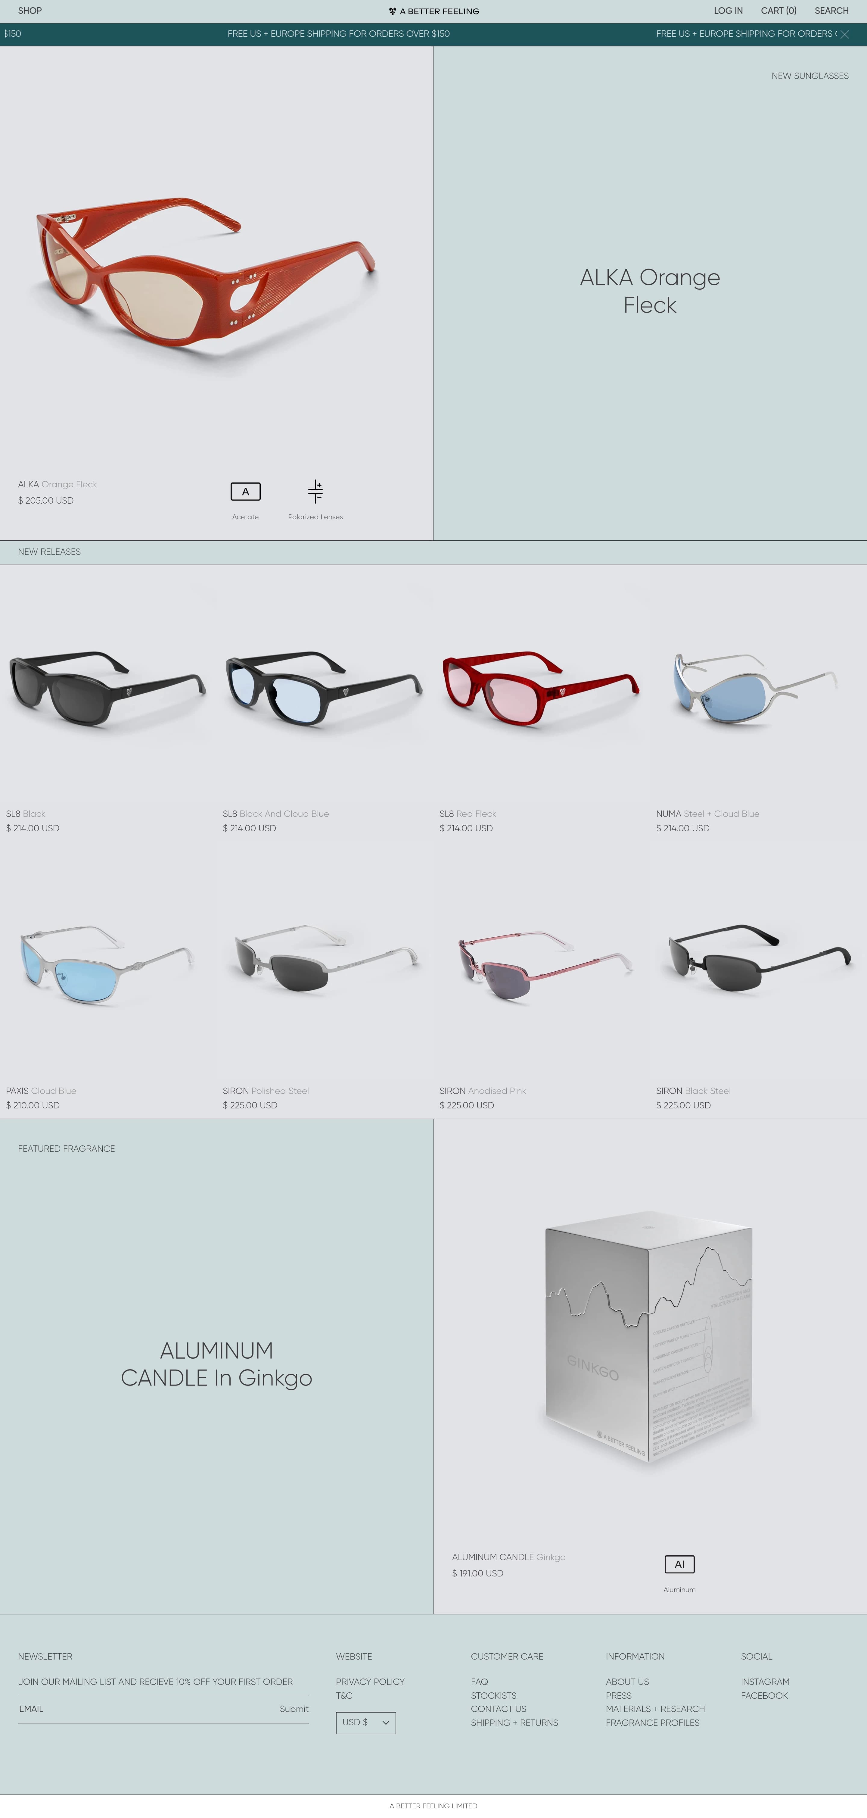The height and width of the screenshot is (1818, 867).
Task: Open the PRIVACY POLICY footer link
Action: [370, 1682]
